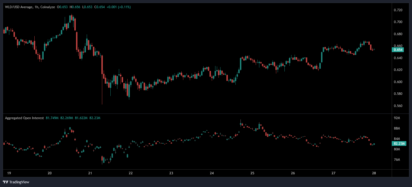Click date 24 on the time axis
Image resolution: width=412 pixels, height=187 pixels.
(x=212, y=173)
